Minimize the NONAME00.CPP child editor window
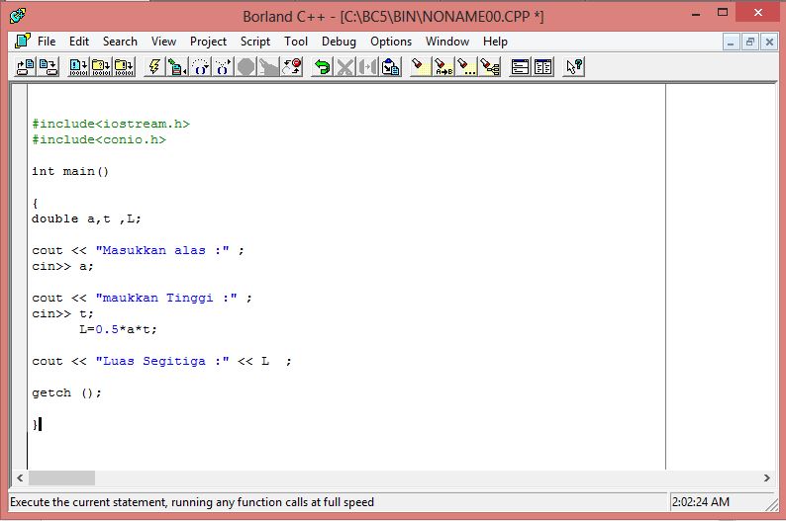 [x=731, y=43]
